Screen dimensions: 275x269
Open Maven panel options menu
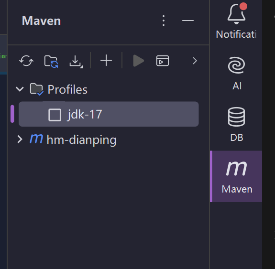[x=164, y=21]
